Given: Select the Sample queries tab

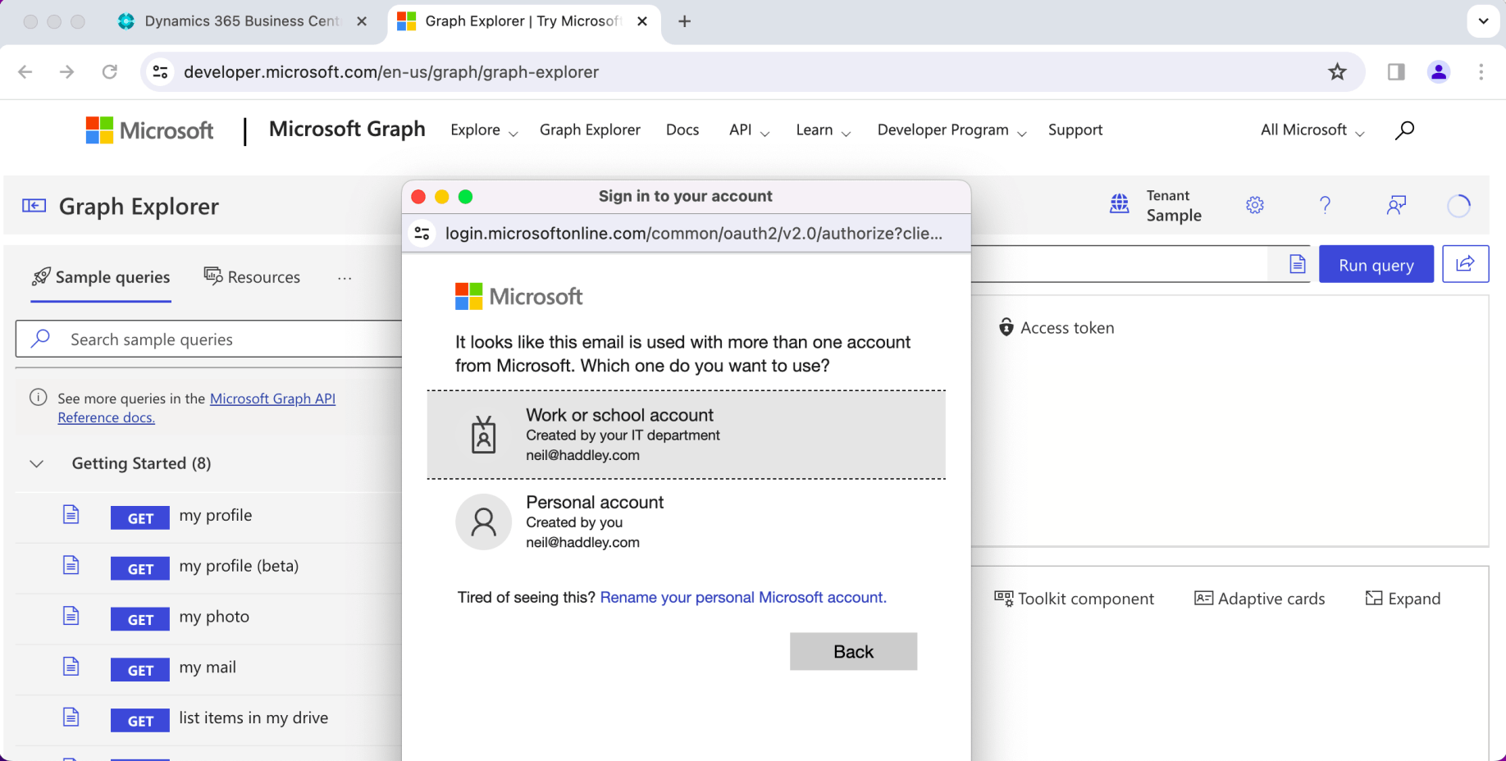Looking at the screenshot, I should click(x=101, y=277).
